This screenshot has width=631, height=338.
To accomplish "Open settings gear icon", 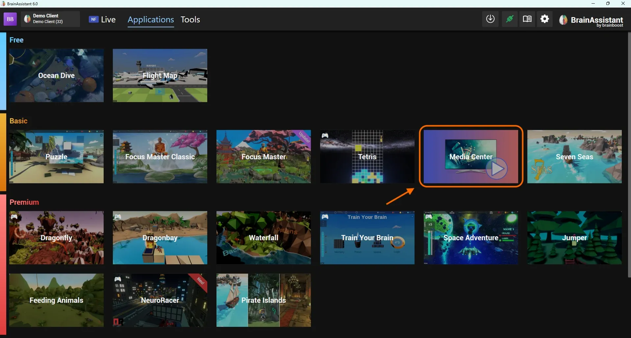I will 545,19.
